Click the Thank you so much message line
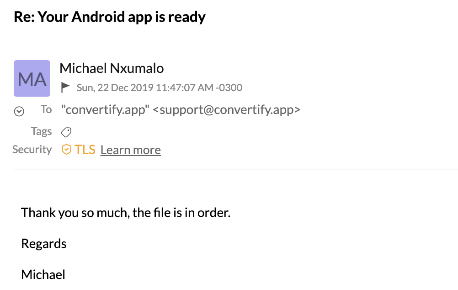This screenshot has width=458, height=290. click(x=126, y=213)
